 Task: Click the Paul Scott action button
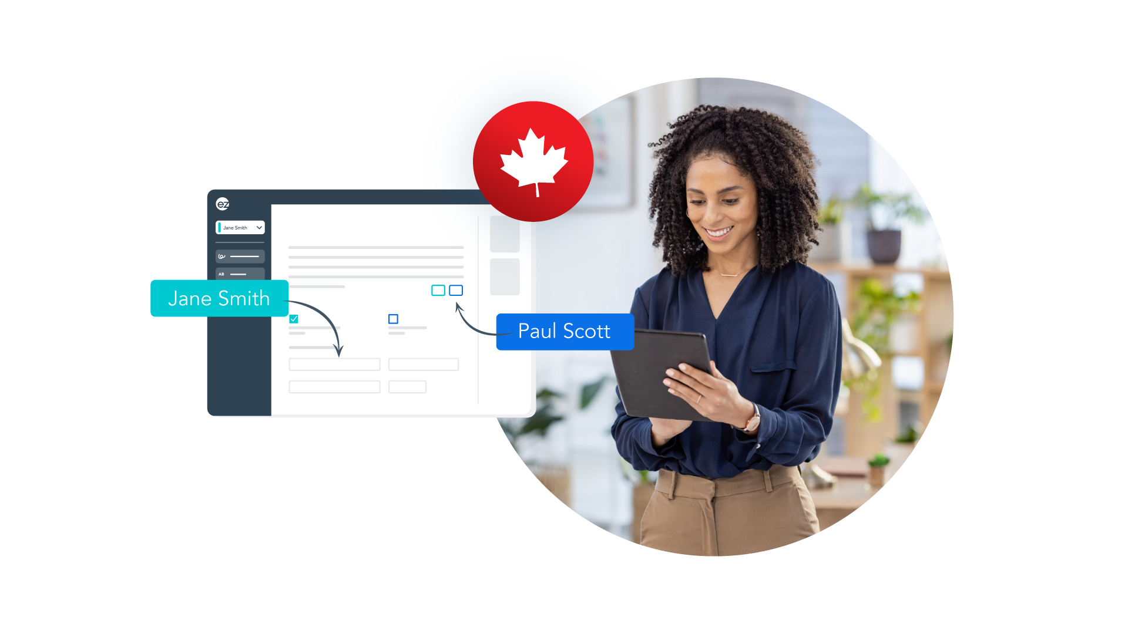(x=563, y=331)
